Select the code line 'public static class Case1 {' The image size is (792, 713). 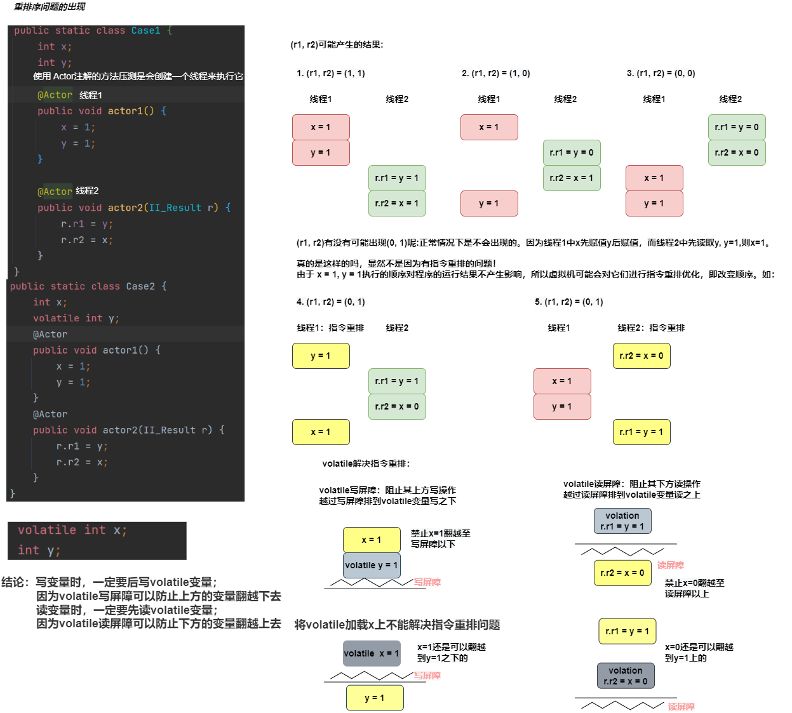pyautogui.click(x=93, y=30)
